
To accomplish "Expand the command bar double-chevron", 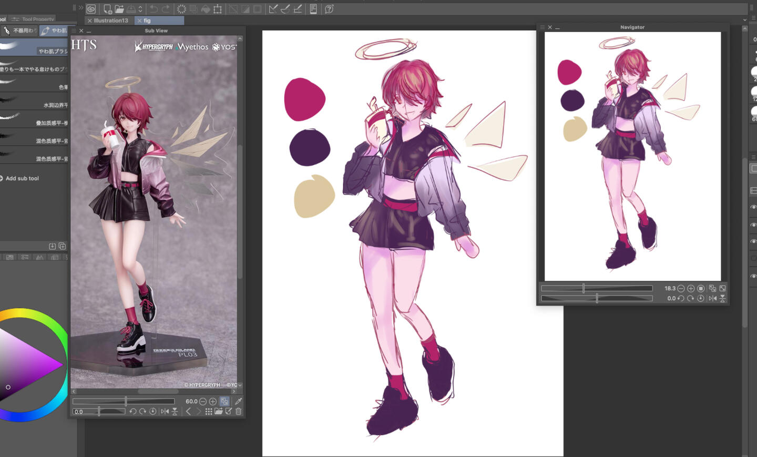I will [81, 8].
